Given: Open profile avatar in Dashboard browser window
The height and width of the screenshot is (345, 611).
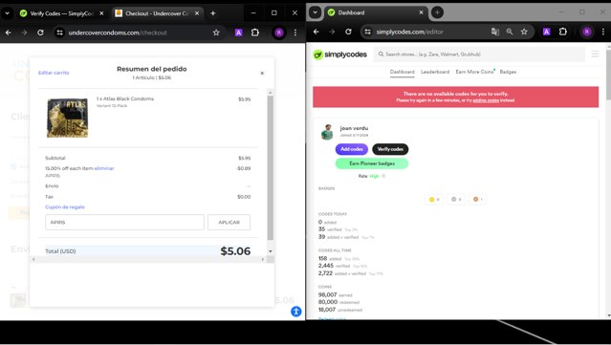Looking at the screenshot, I should pos(587,32).
